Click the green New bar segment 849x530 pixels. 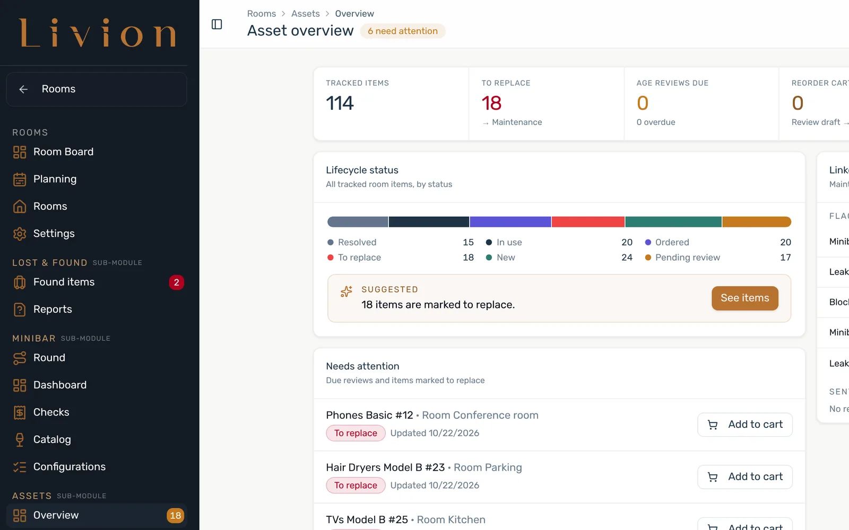[x=673, y=222]
